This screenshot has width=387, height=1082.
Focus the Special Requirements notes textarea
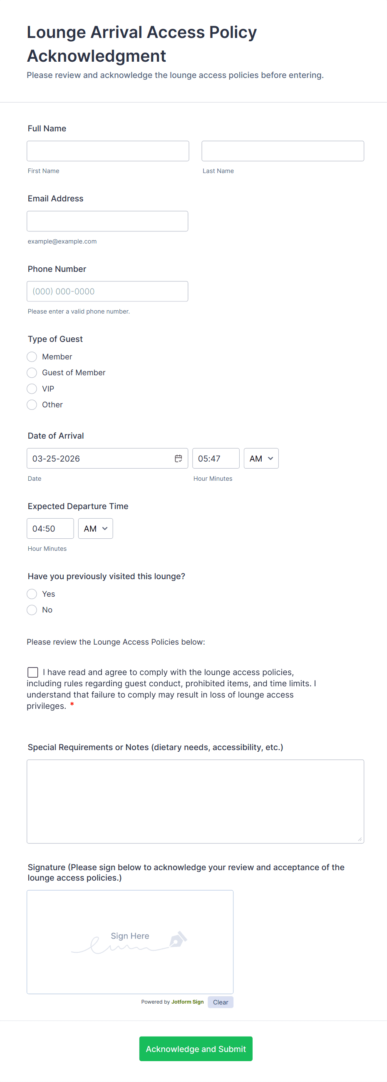(x=195, y=801)
